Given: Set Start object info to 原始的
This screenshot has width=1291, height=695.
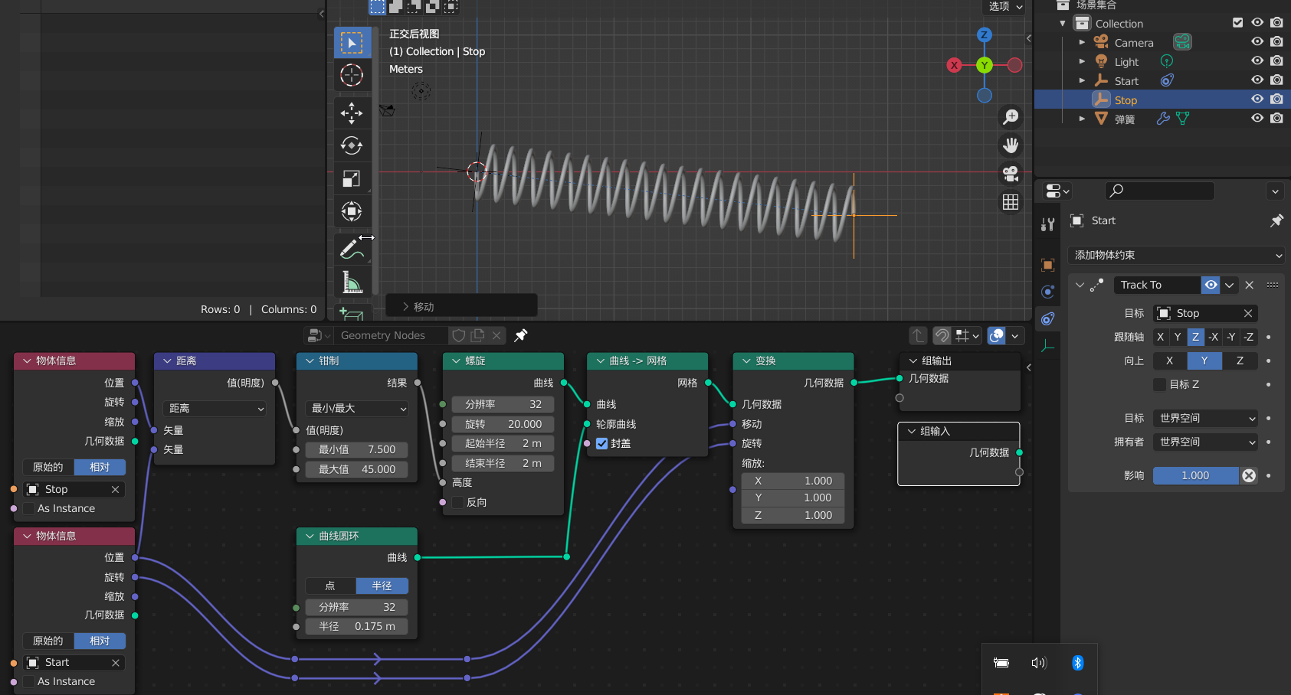Looking at the screenshot, I should point(48,641).
